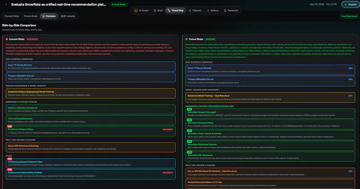360x189 pixels.
Task: Select Smart TV Events card in Current State
Action: tap(91, 66)
